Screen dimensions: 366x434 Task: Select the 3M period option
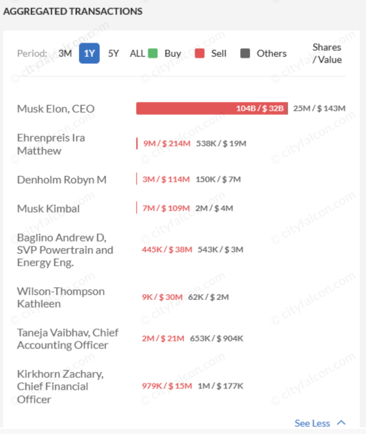click(65, 53)
